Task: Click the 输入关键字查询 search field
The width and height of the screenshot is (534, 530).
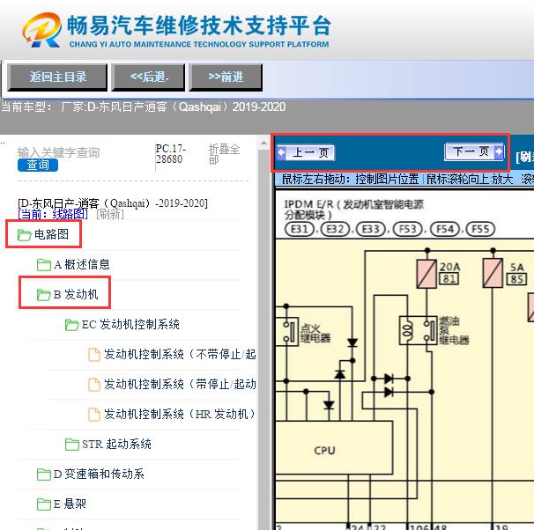Action: (x=58, y=152)
